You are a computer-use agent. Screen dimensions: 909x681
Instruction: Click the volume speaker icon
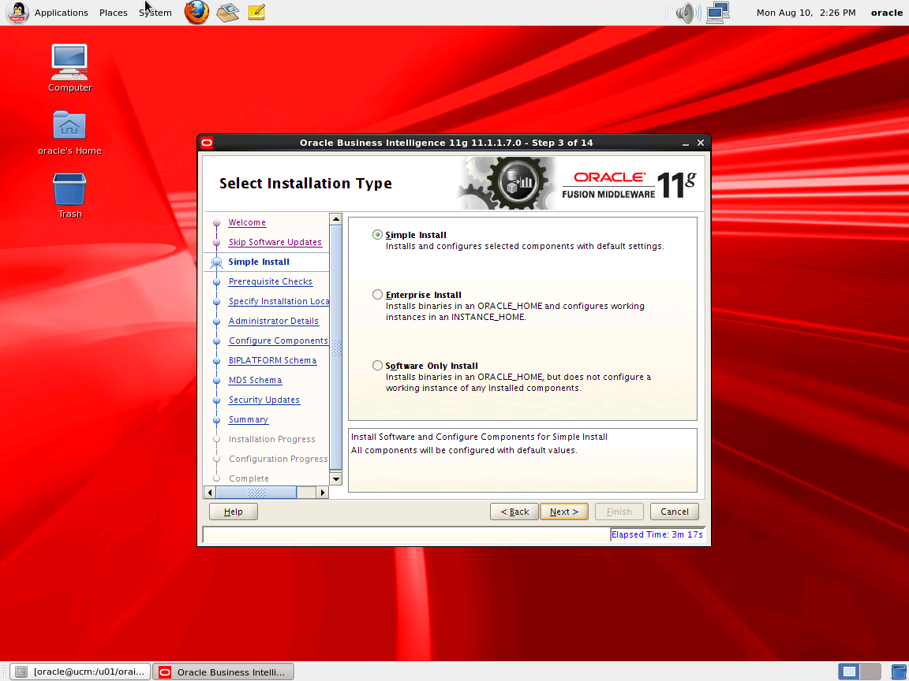[x=687, y=12]
